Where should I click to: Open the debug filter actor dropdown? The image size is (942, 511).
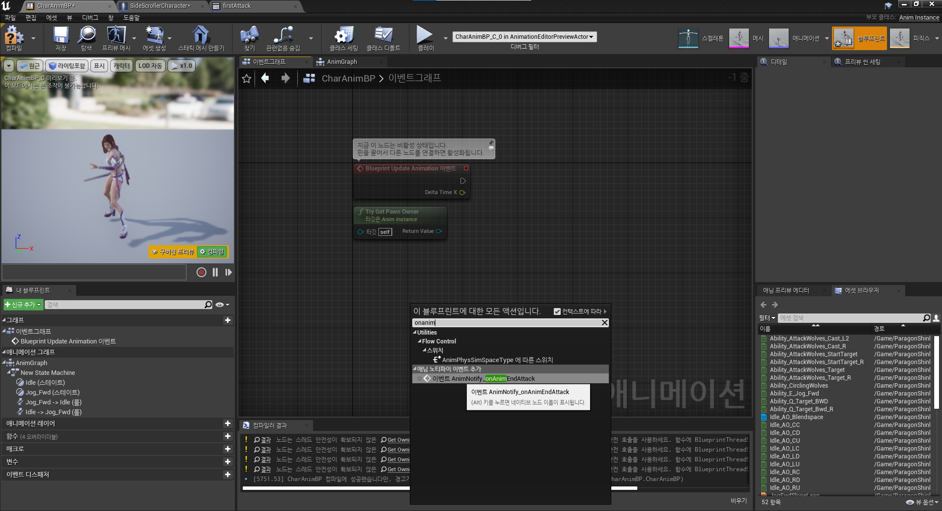pos(524,37)
